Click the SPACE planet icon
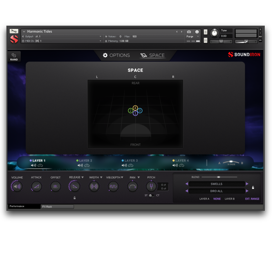Screen dimensions: 272x272 (x=144, y=55)
